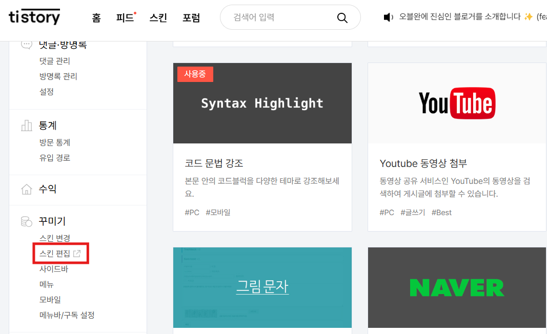The height and width of the screenshot is (334, 547).
Task: Click the 사용중 badge
Action: pos(195,74)
